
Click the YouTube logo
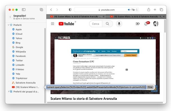point(67,24)
